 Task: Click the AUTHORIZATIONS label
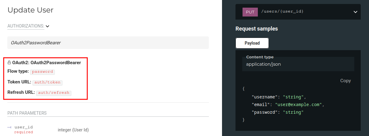click(26, 26)
